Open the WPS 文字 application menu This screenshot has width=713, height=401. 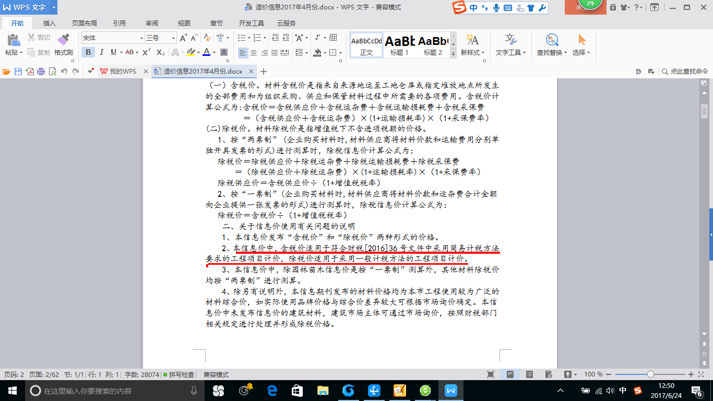click(x=29, y=7)
